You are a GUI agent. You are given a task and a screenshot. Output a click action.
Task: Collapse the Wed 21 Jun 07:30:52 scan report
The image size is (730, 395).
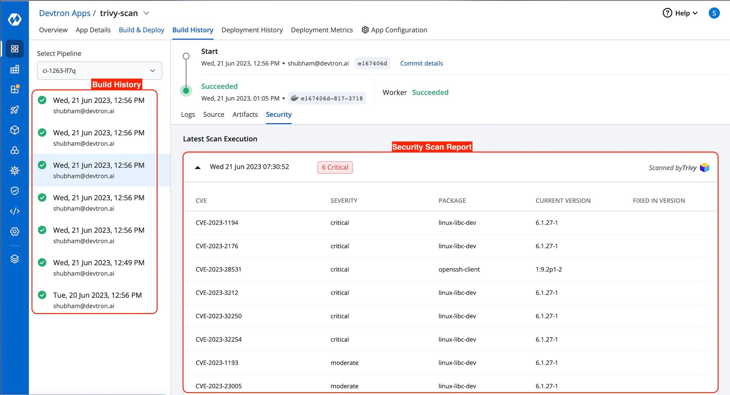[198, 167]
